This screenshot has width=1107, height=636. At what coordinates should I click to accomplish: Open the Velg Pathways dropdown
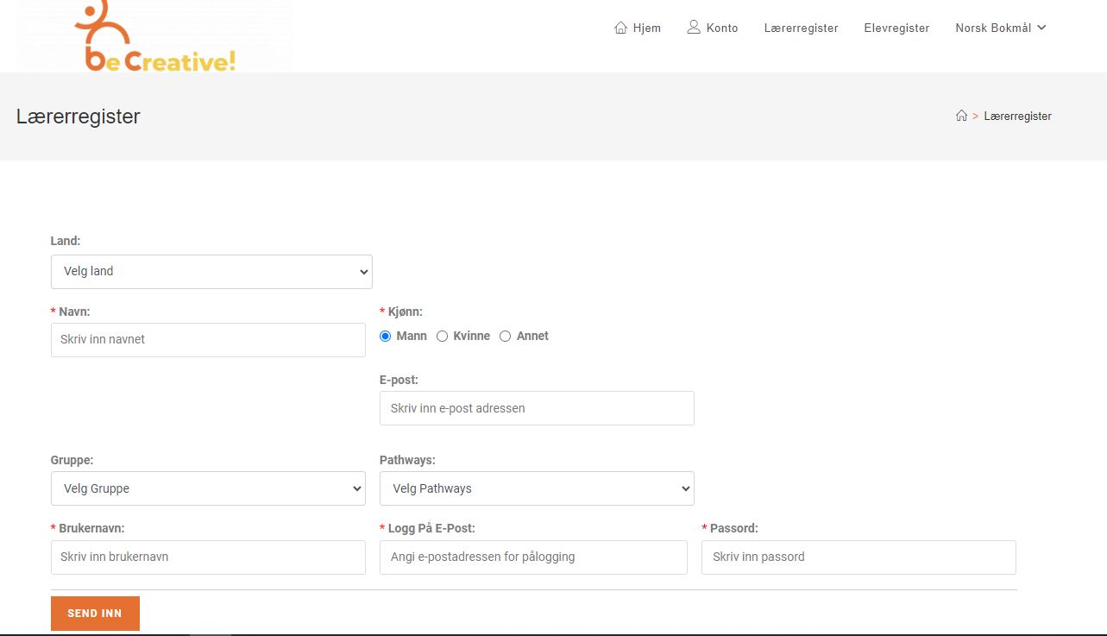tap(537, 488)
